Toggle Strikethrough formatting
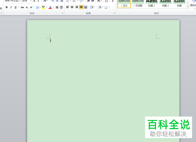 [x=22, y=7]
